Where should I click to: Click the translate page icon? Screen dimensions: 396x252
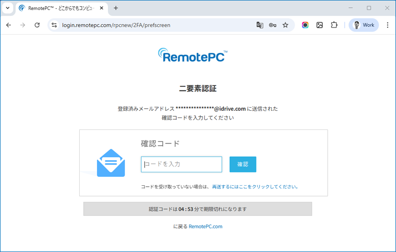coord(260,25)
